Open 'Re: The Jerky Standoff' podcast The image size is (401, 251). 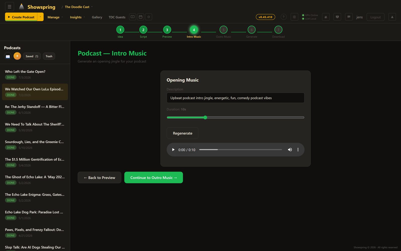(35, 109)
